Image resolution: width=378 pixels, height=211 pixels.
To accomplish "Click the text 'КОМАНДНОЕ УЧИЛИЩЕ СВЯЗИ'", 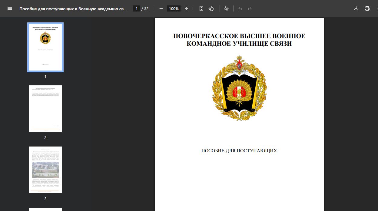I will click(239, 44).
